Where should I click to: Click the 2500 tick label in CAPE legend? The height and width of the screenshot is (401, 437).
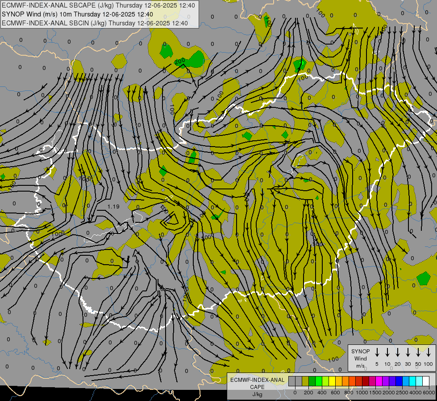tap(402, 393)
